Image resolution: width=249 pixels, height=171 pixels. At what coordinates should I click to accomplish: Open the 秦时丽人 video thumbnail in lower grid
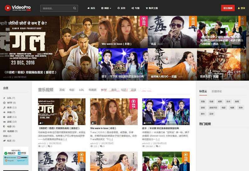pyautogui.click(x=114, y=161)
